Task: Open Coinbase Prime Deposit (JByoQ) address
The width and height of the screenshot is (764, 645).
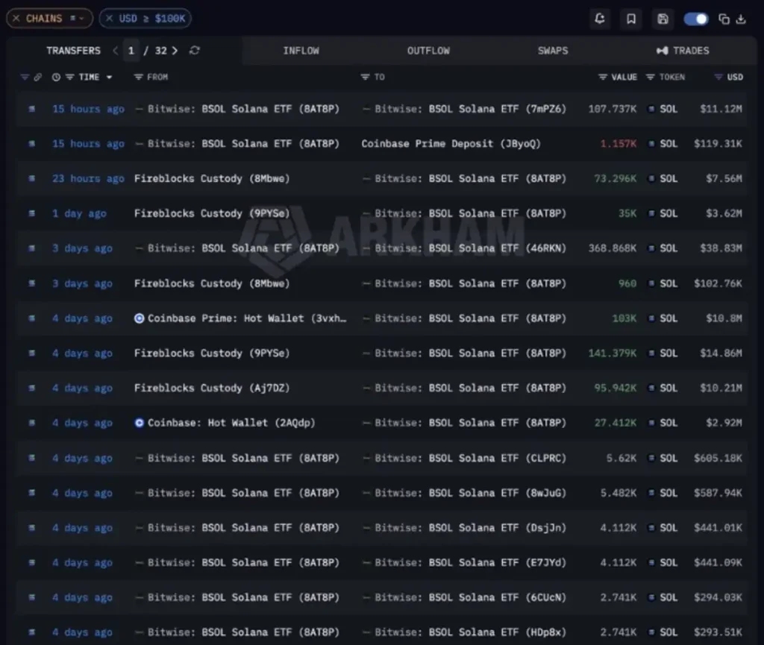Action: click(451, 144)
